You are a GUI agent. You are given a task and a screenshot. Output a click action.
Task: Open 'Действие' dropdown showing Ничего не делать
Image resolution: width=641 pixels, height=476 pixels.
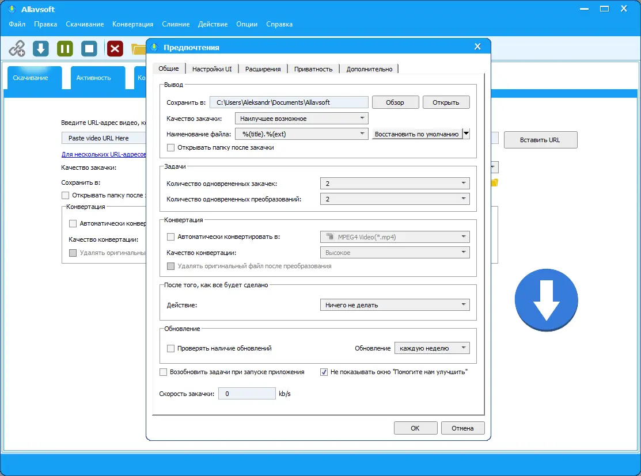click(x=395, y=305)
